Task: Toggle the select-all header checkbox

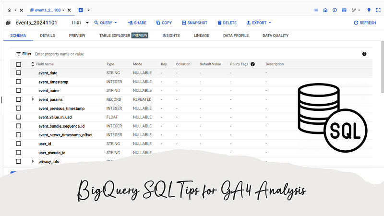Action: [x=18, y=64]
